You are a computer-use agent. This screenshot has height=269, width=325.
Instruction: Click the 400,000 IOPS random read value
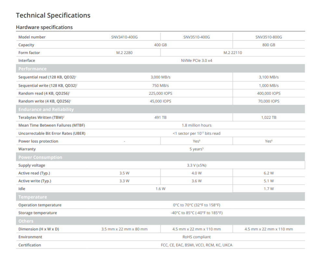tap(268, 93)
